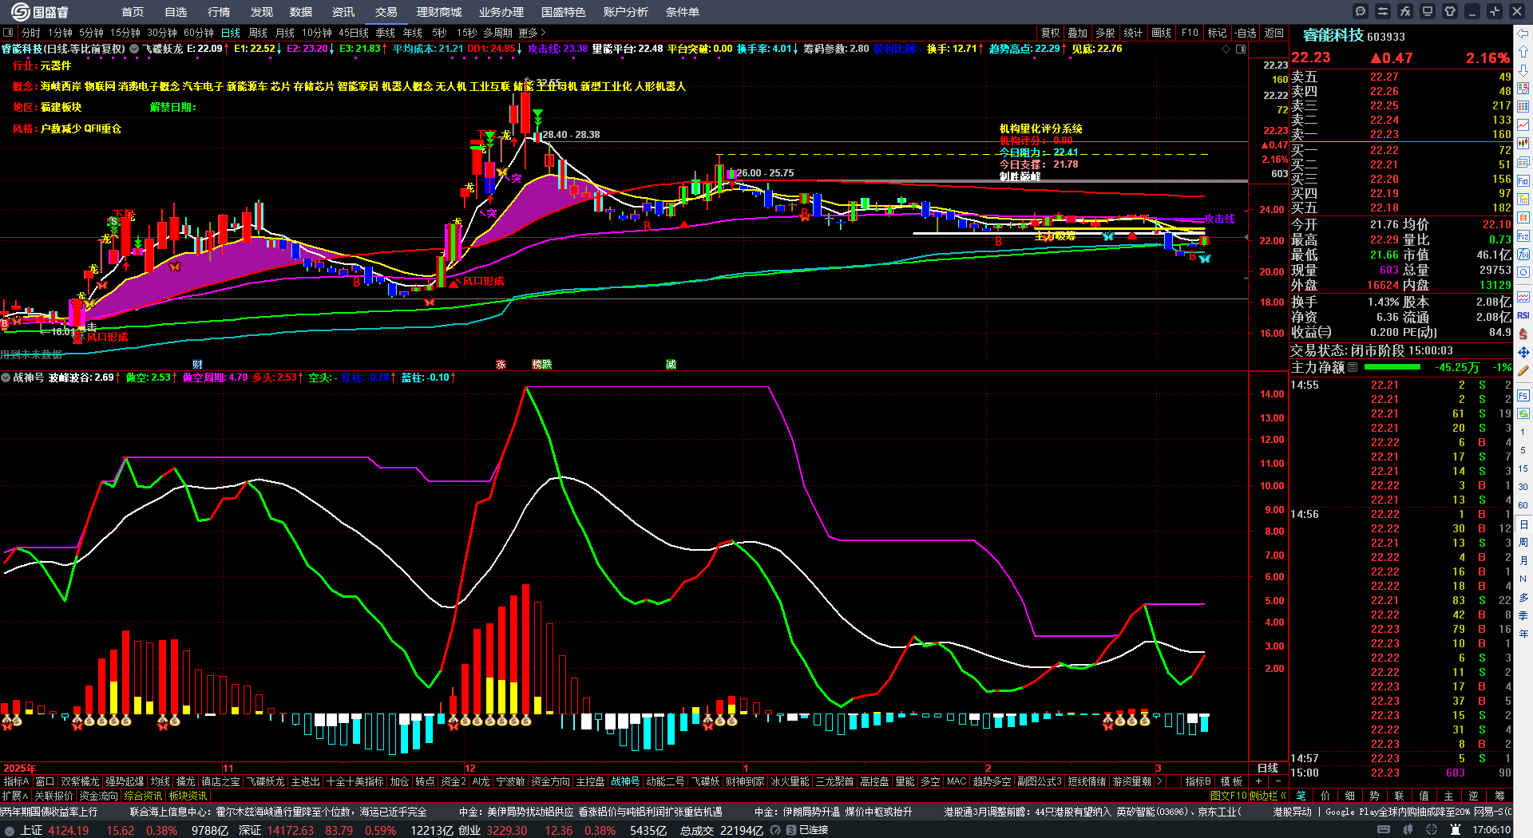Select the 筹 tab in quote panel
Image resolution: width=1533 pixels, height=838 pixels.
point(1499,796)
